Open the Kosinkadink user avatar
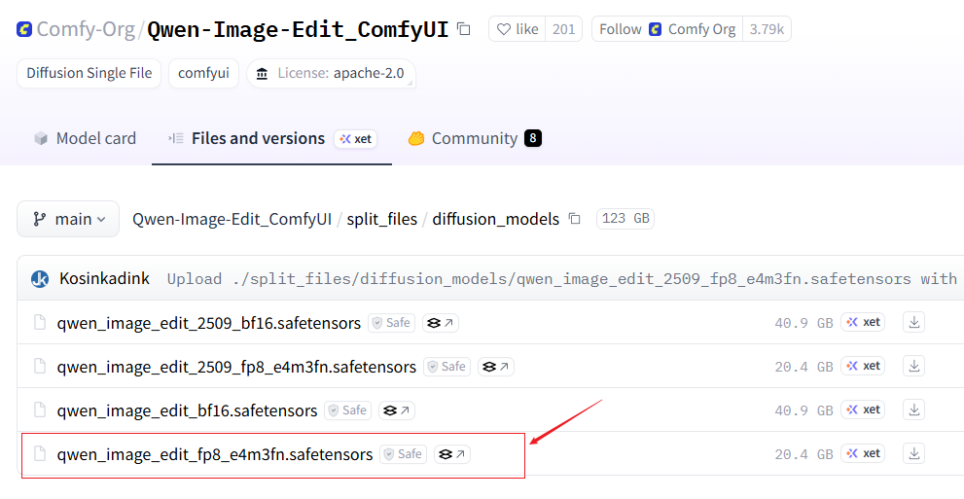The width and height of the screenshot is (964, 499). [40, 278]
